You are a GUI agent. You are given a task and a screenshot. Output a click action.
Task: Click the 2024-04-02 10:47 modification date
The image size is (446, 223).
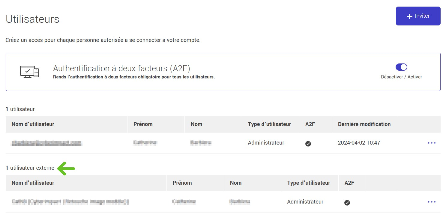pos(359,143)
